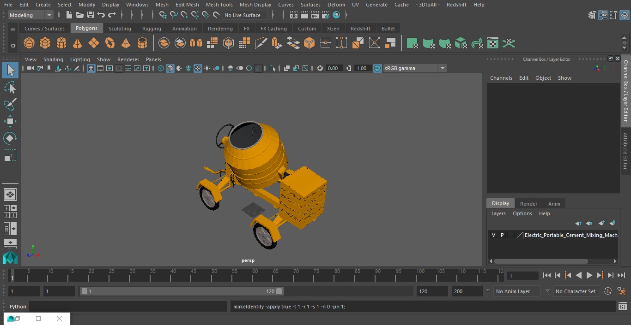Create a polygon cube from the shelf

click(45, 43)
